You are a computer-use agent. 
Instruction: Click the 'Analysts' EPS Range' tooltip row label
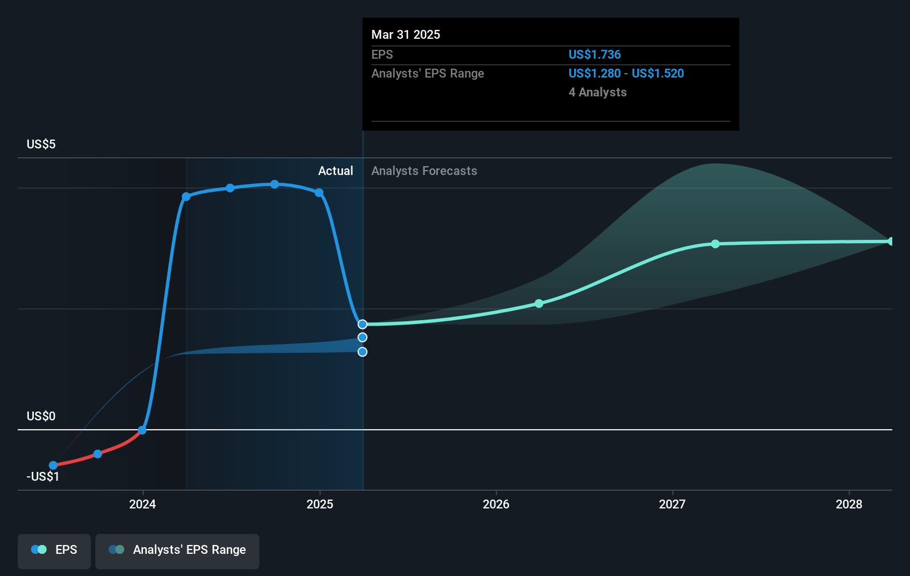[x=428, y=73]
